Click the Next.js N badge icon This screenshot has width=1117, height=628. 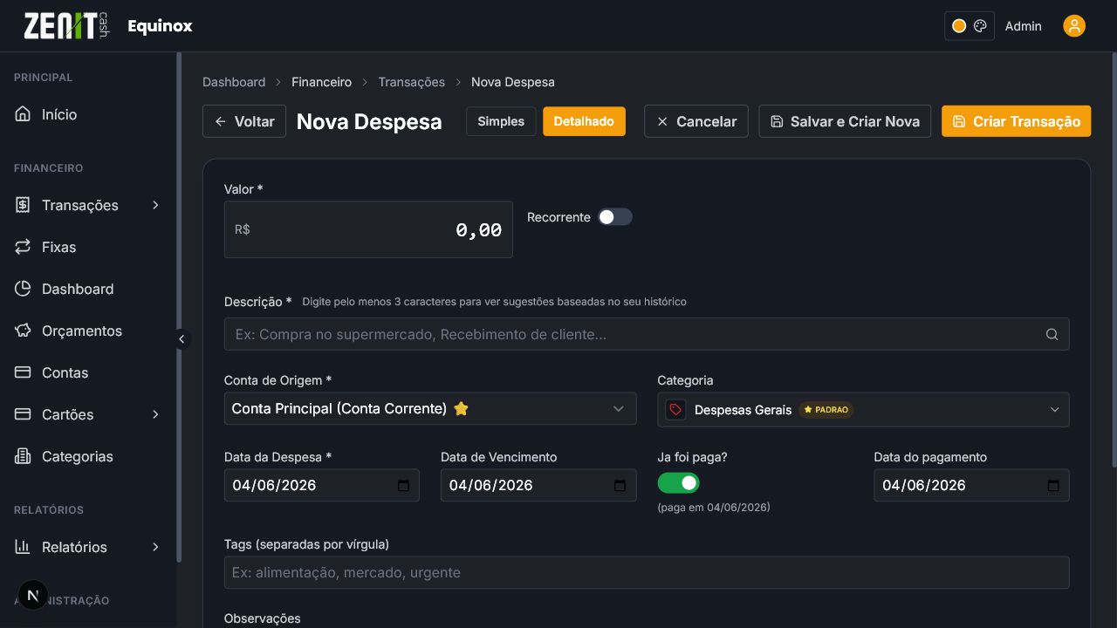[33, 596]
